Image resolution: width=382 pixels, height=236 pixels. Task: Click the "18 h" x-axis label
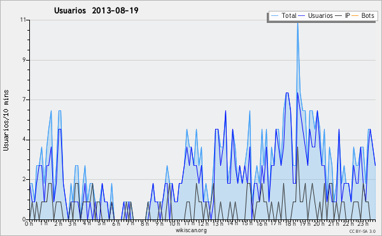point(290,223)
